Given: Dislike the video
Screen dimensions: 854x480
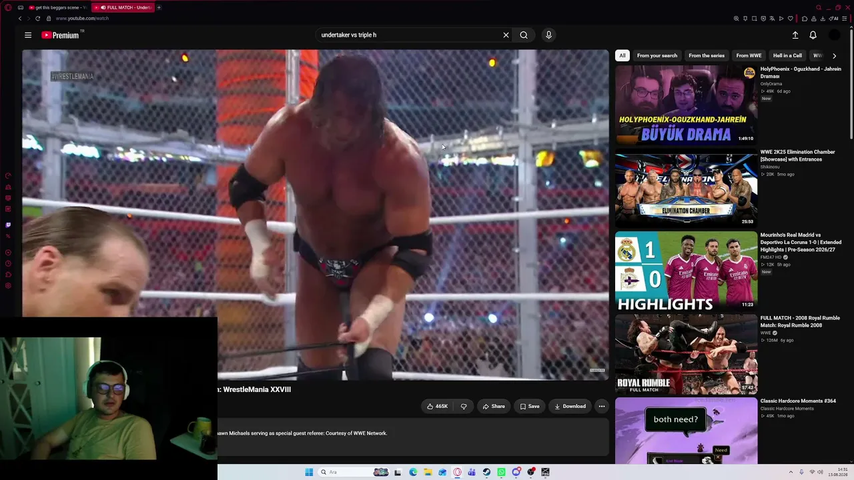Looking at the screenshot, I should [464, 406].
